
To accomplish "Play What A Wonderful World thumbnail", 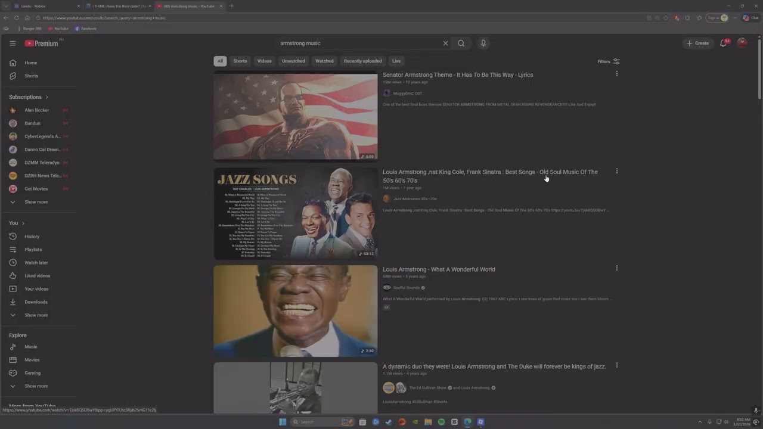I will coord(296,311).
